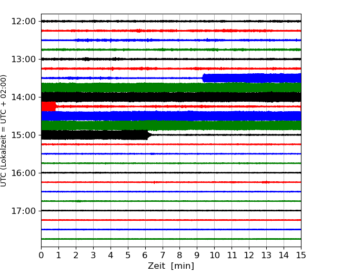Click the x-axis tick label 4
Screen dimensions: 342x274
(110, 255)
